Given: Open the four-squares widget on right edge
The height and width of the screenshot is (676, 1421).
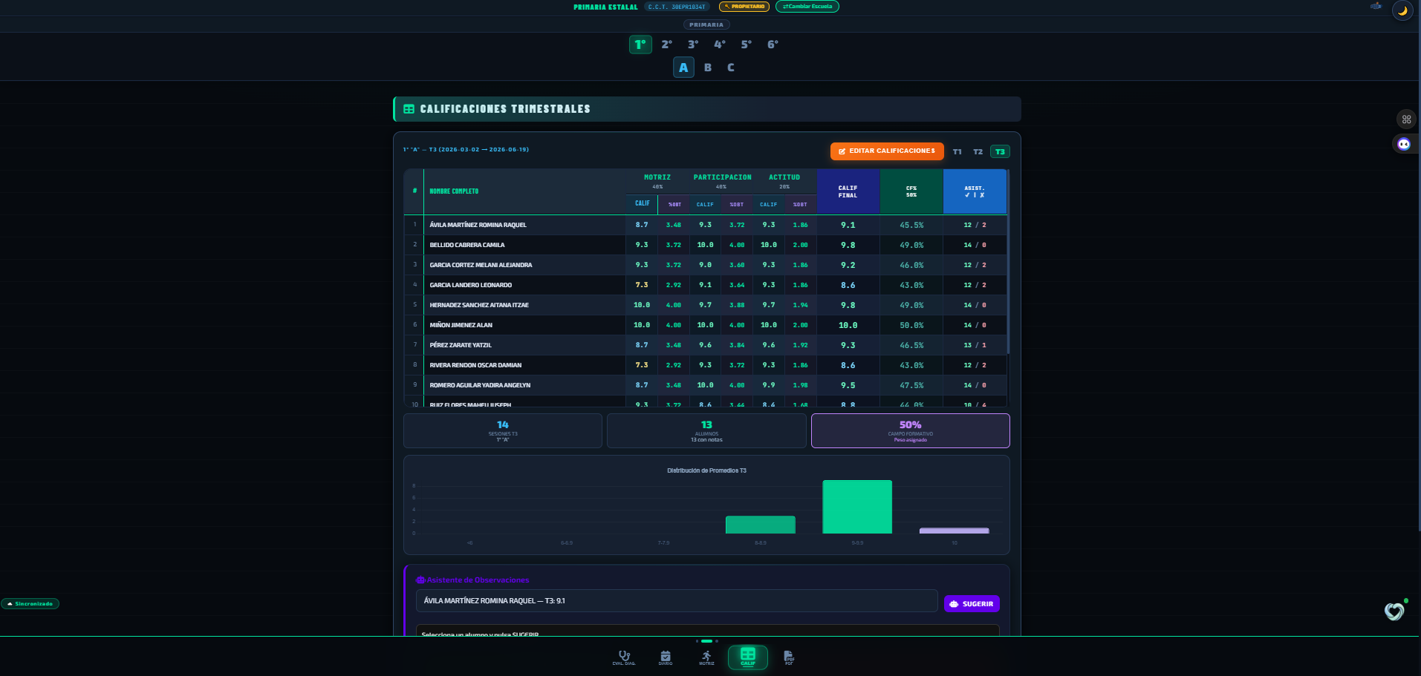Looking at the screenshot, I should (x=1406, y=119).
